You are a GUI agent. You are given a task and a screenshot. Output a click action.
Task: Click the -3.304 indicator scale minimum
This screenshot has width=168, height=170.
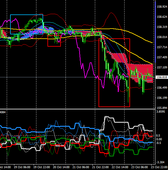[160, 162]
